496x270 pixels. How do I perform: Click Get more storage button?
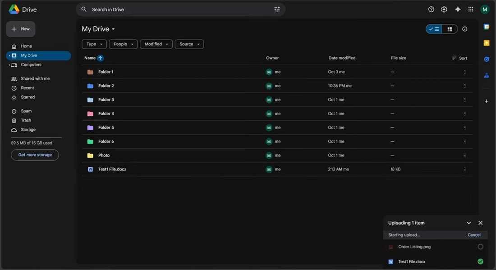pos(35,155)
